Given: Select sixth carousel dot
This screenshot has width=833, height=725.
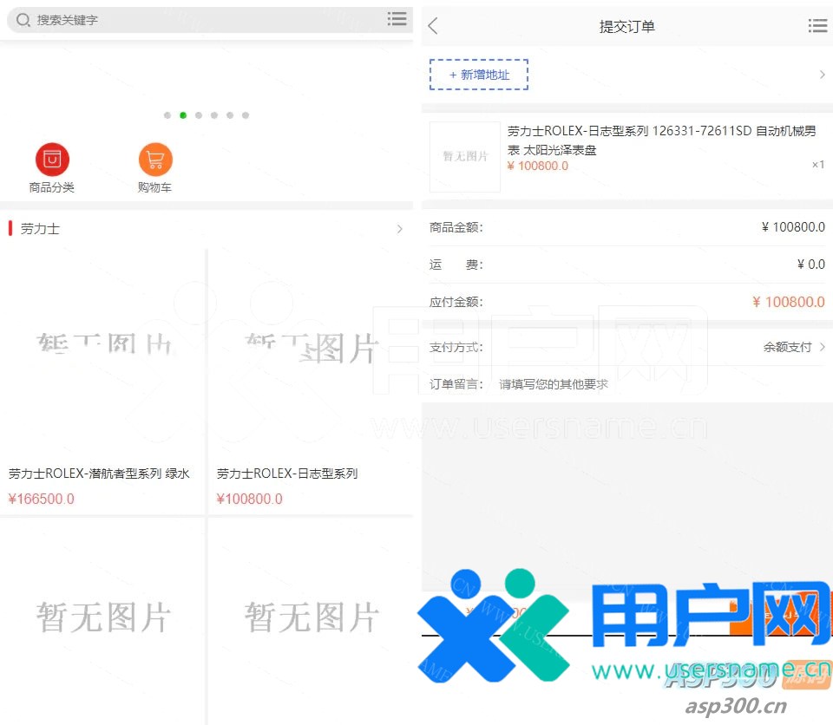Looking at the screenshot, I should tap(246, 115).
